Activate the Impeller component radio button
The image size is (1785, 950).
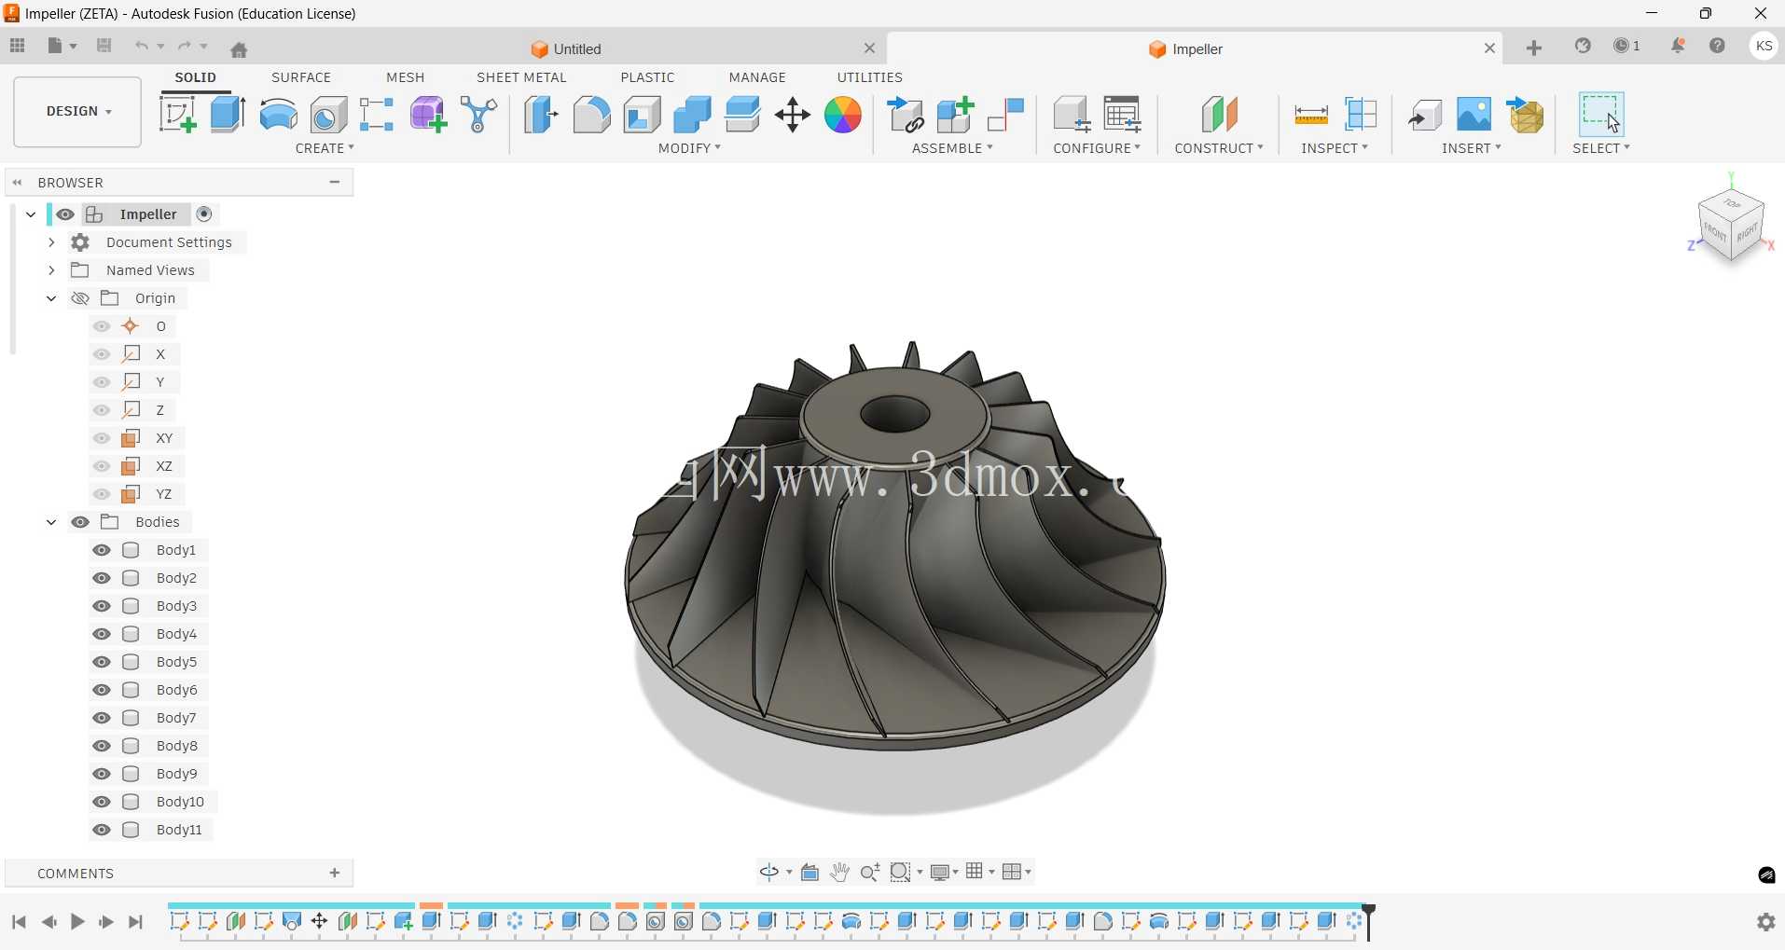point(204,214)
